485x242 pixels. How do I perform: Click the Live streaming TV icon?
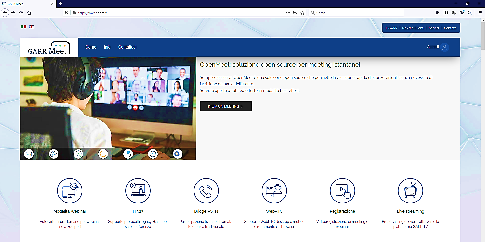[410, 191]
